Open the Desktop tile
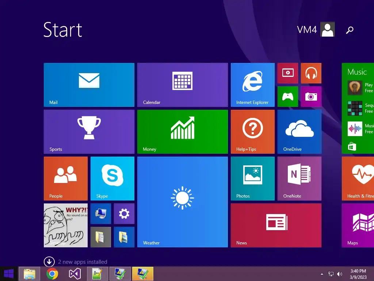This screenshot has width=374, height=281. [x=66, y=225]
